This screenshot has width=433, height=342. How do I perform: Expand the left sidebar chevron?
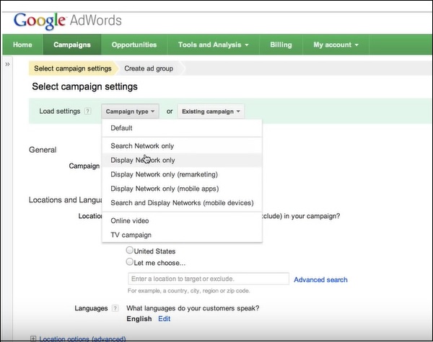click(7, 65)
